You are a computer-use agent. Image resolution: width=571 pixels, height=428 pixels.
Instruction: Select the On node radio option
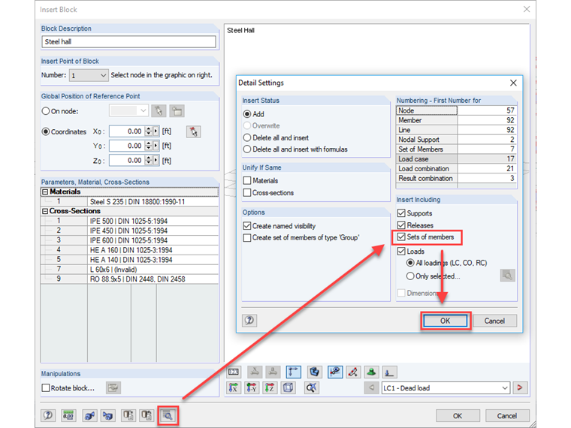coord(46,111)
